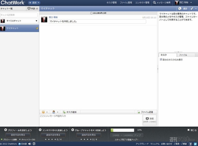The image size is (198, 146).
Task: Open the emoticon picker
Action: 45,112
